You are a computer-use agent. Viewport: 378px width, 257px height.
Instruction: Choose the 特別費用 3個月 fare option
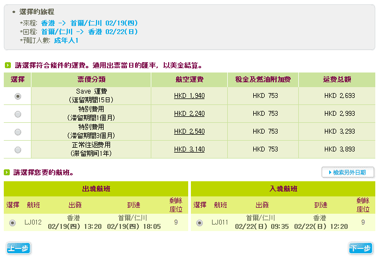[x=18, y=131]
